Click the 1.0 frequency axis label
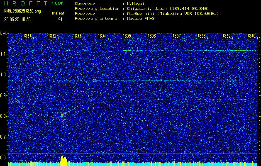The height and width of the screenshot is (166, 261). pos(3,75)
